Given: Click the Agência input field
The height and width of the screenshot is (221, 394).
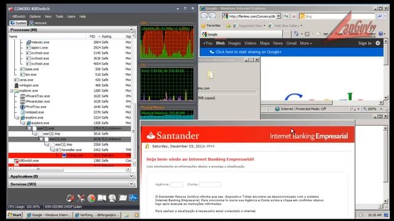Looking at the screenshot, I should tap(177, 184).
